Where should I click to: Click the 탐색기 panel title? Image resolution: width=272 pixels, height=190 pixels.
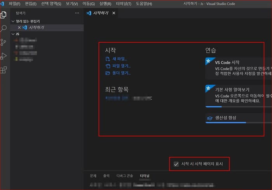tap(21, 13)
